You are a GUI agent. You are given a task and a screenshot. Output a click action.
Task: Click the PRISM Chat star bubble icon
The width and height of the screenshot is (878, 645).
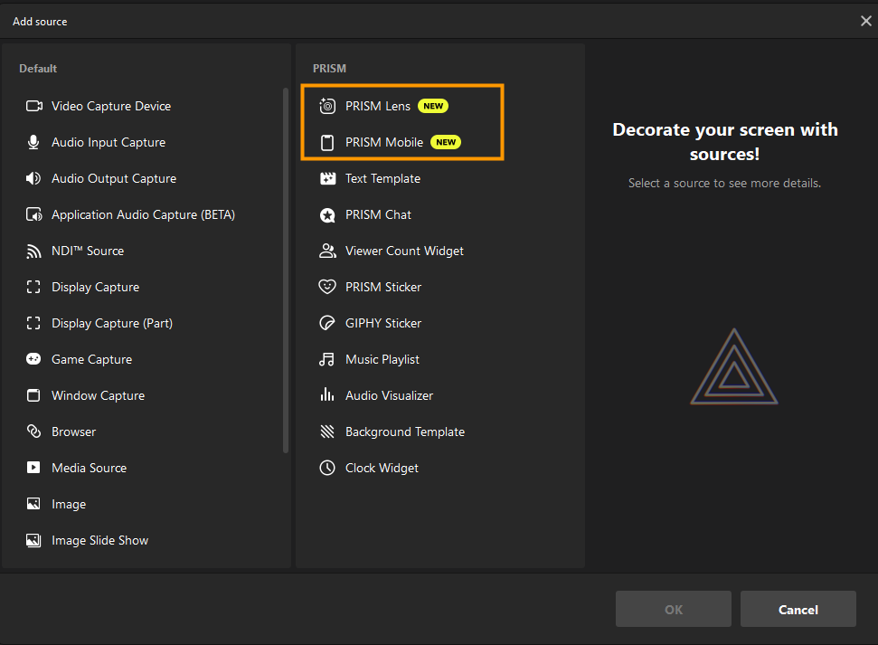(x=327, y=214)
